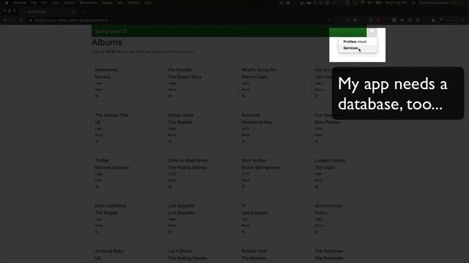This screenshot has height=263, width=469.
Task: Go forward using the browser forward arrow
Action: [x=13, y=20]
